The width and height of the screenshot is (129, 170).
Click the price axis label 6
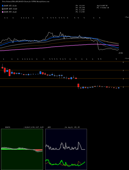pyautogui.click(x=123, y=62)
